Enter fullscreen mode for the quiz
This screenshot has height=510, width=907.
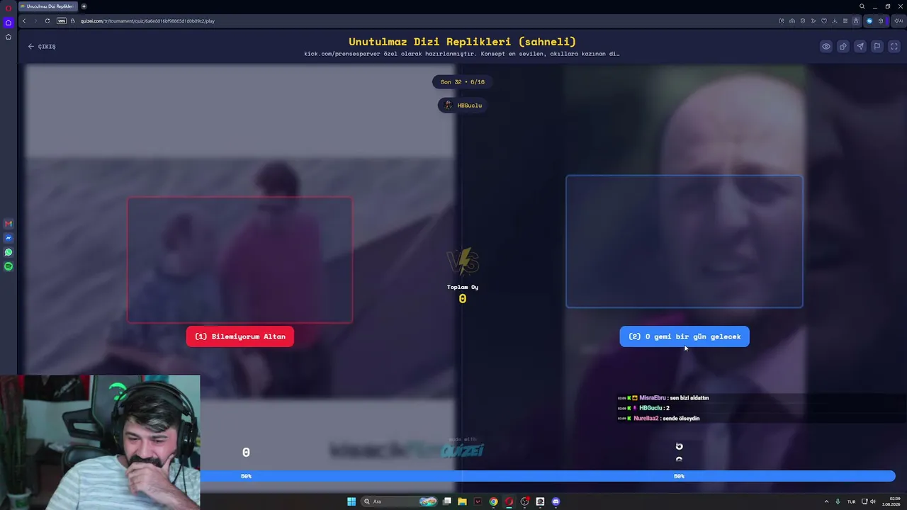pos(894,47)
